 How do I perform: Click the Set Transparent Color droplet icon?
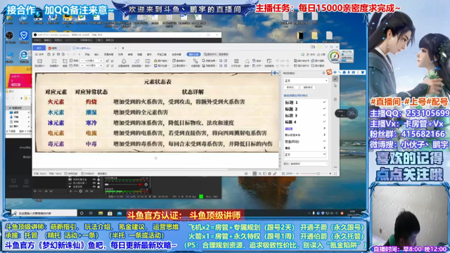[124, 61]
